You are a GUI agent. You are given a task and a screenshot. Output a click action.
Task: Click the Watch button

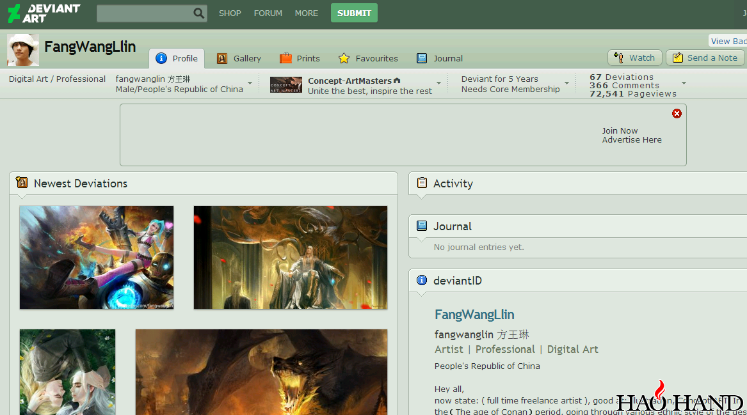click(x=634, y=58)
